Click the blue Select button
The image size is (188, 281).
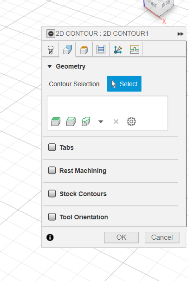pyautogui.click(x=124, y=84)
